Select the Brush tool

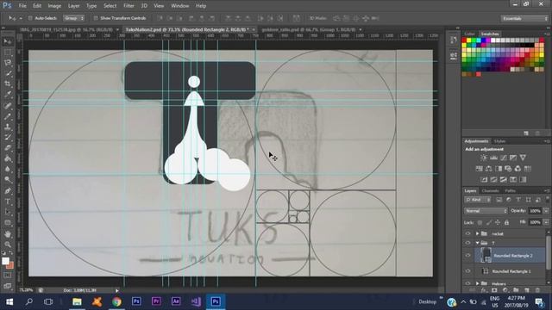(8, 116)
